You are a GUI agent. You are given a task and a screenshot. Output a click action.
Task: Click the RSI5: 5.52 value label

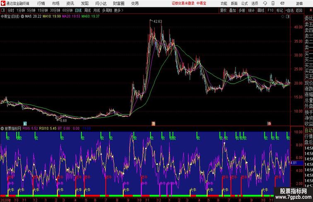30,129
